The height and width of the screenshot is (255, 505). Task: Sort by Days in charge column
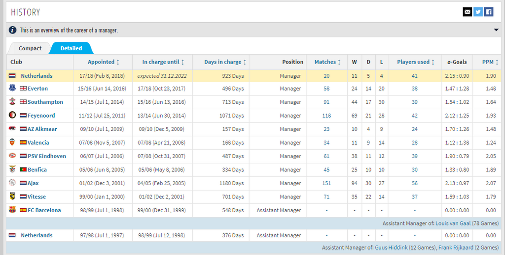[x=225, y=62]
